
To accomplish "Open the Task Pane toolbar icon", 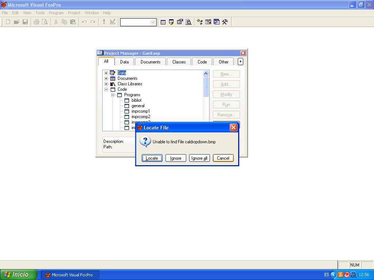I will (x=217, y=22).
